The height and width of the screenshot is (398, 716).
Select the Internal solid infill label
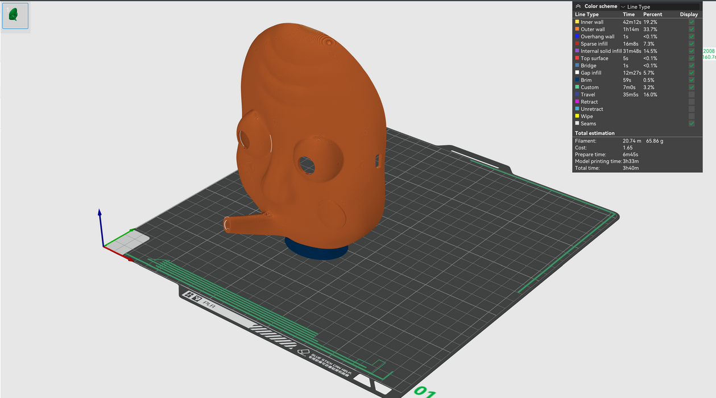[x=601, y=51]
